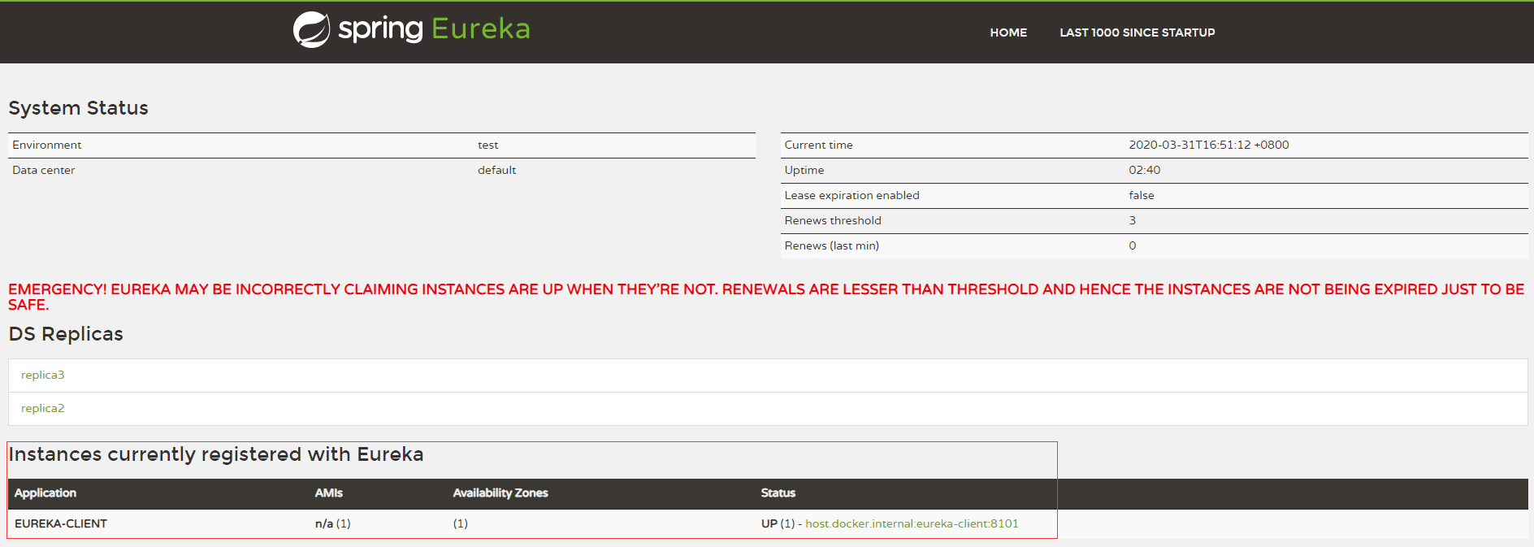The image size is (1534, 547).
Task: Click the AMIs column header
Action: tap(329, 493)
